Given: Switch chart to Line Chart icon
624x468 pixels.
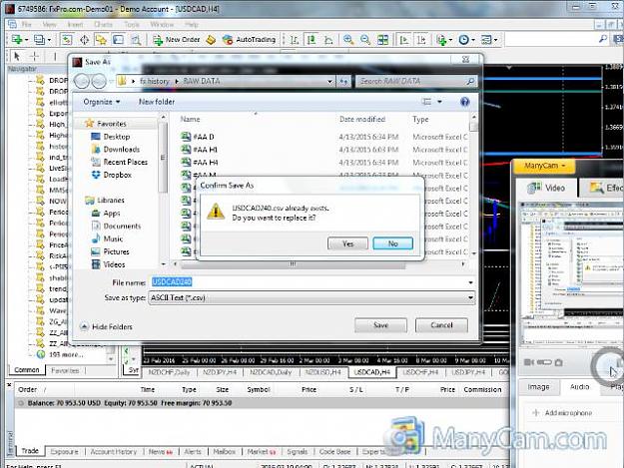Looking at the screenshot, I should pos(328,39).
